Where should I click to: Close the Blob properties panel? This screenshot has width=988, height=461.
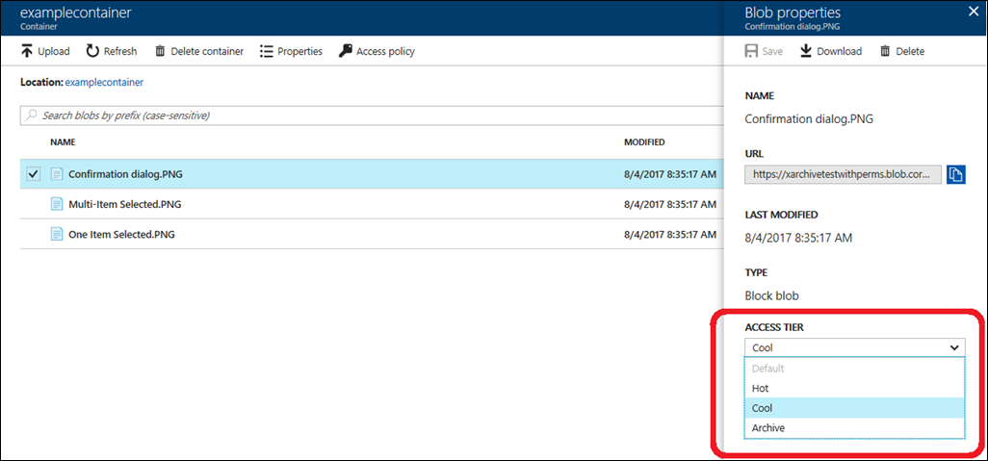pos(972,13)
